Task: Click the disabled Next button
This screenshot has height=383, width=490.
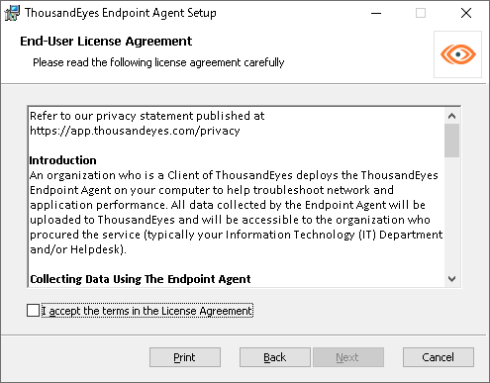Action: click(x=348, y=357)
